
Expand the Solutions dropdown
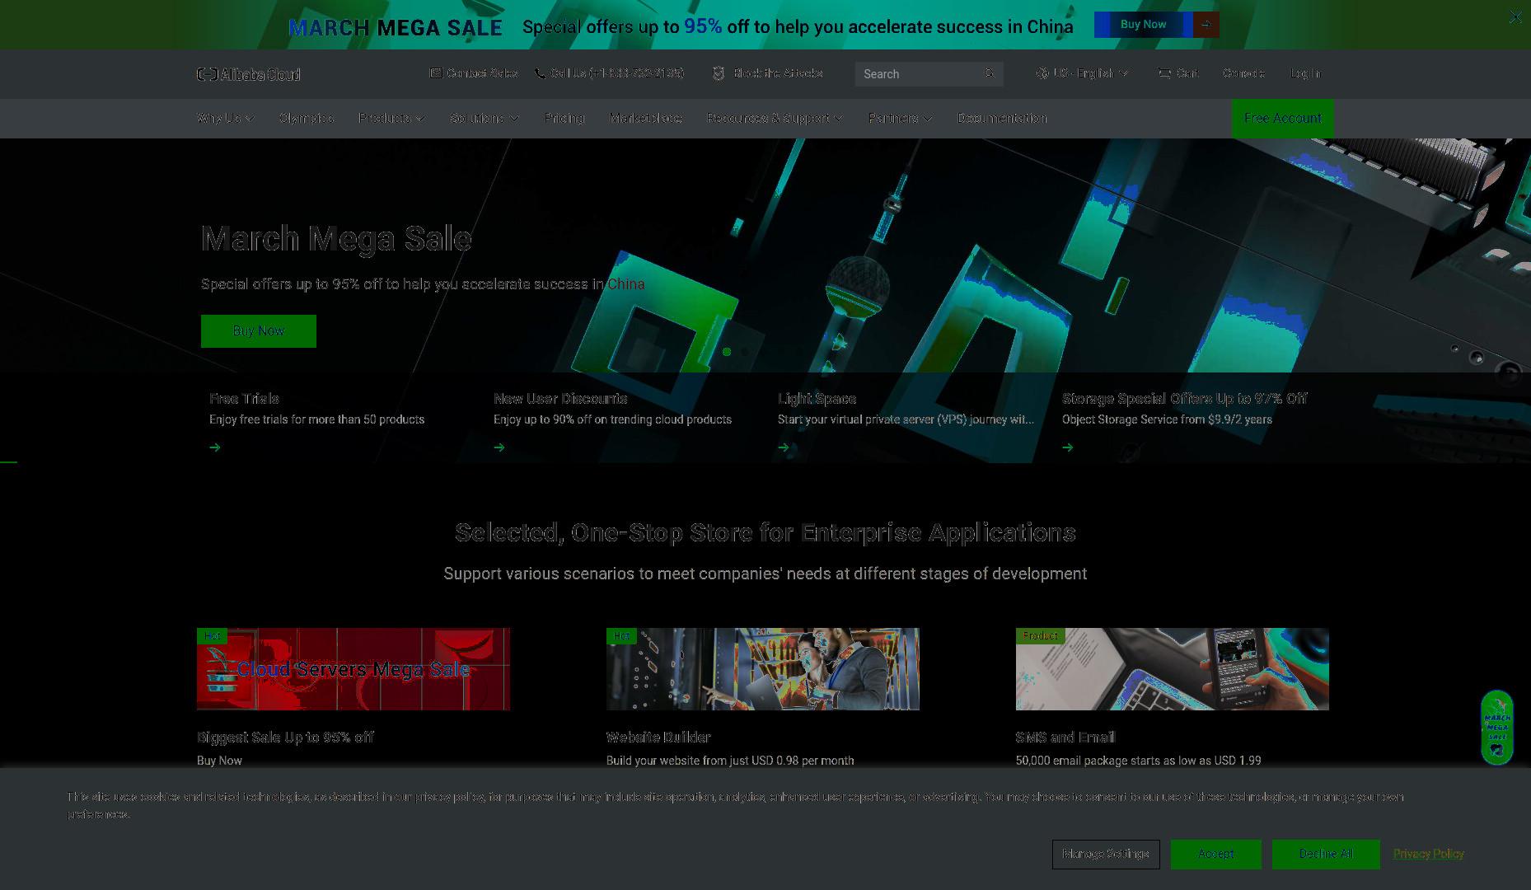click(485, 118)
